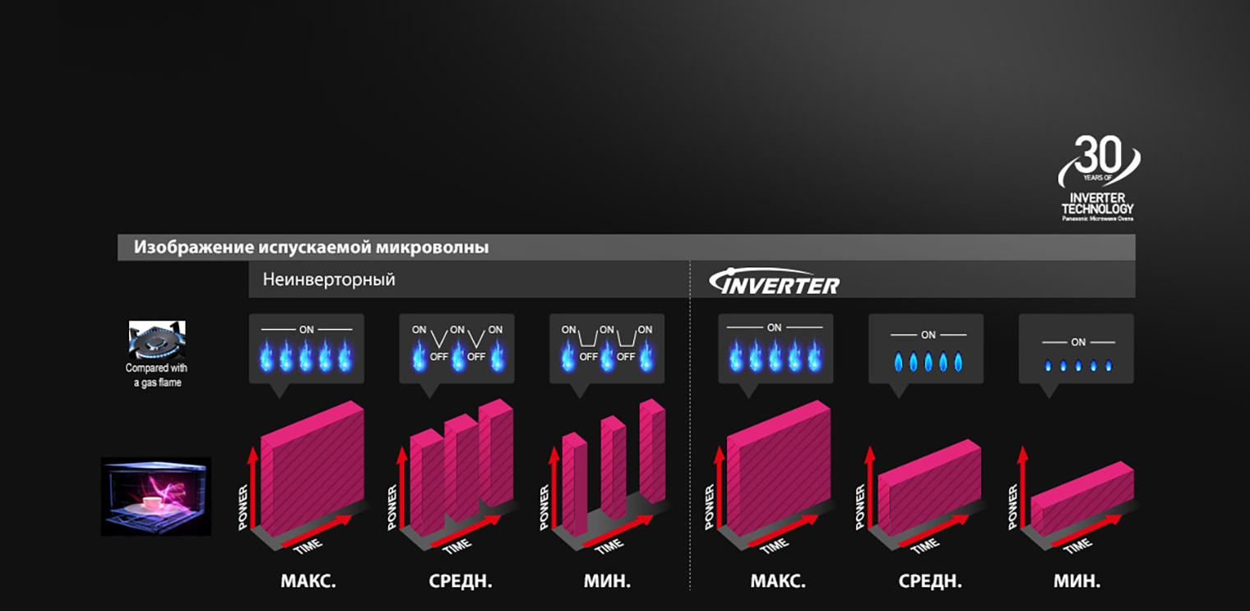Click the МАКС. label under Неинверторный

pyautogui.click(x=308, y=581)
